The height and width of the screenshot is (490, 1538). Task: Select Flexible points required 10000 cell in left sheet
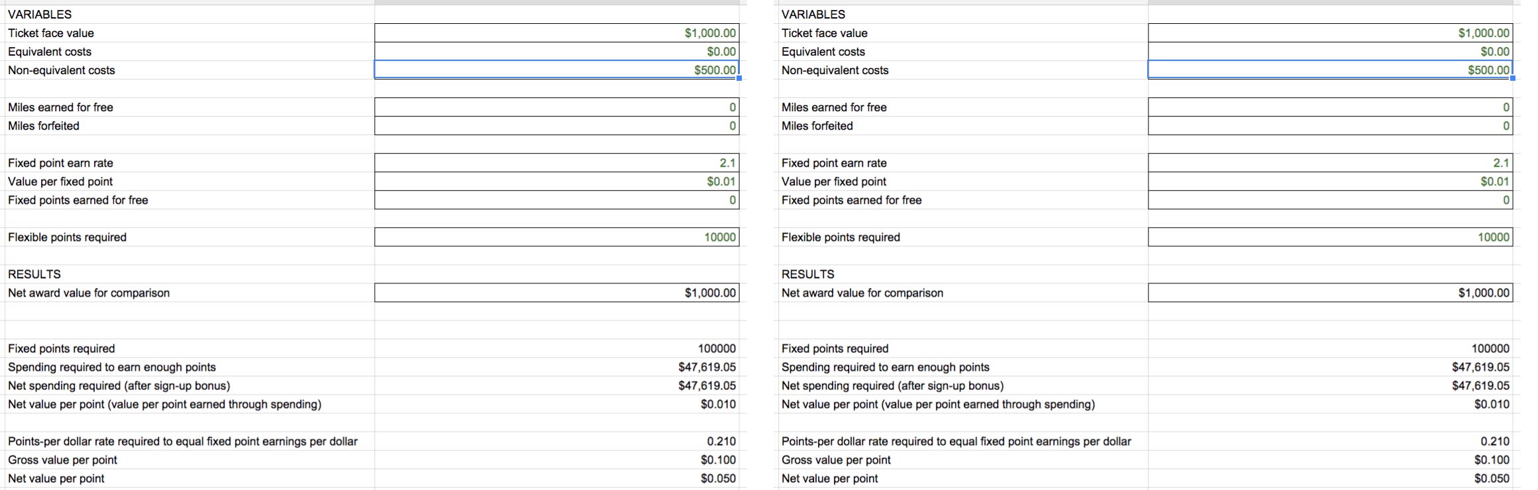(556, 237)
